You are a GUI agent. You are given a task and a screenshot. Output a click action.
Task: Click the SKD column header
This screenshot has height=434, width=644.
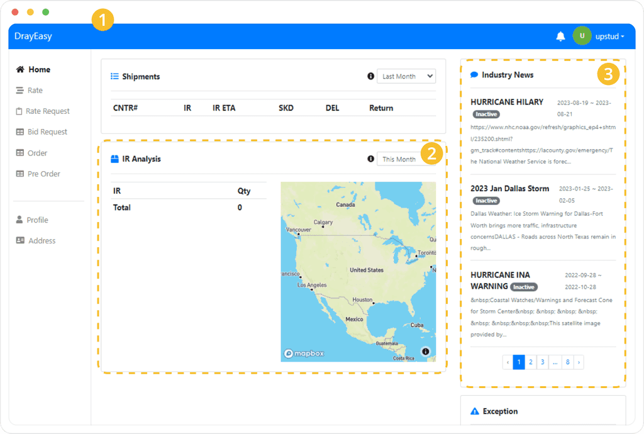click(286, 108)
